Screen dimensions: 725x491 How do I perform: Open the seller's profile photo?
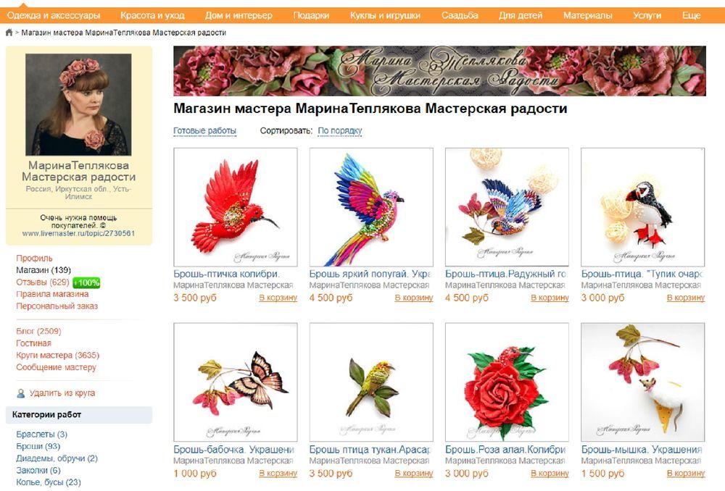coord(78,104)
